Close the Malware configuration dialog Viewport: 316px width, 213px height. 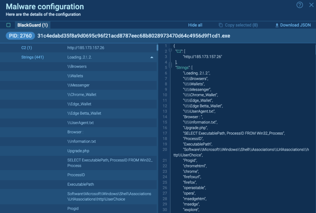[311, 5]
